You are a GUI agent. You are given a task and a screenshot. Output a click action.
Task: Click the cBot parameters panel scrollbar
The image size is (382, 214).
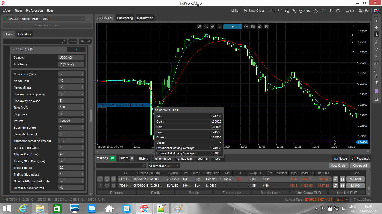(x=91, y=116)
